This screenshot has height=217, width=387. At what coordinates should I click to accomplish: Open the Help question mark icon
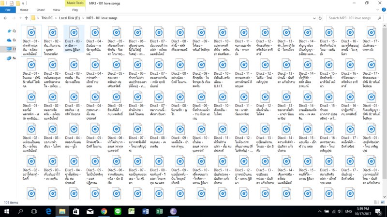(384, 10)
